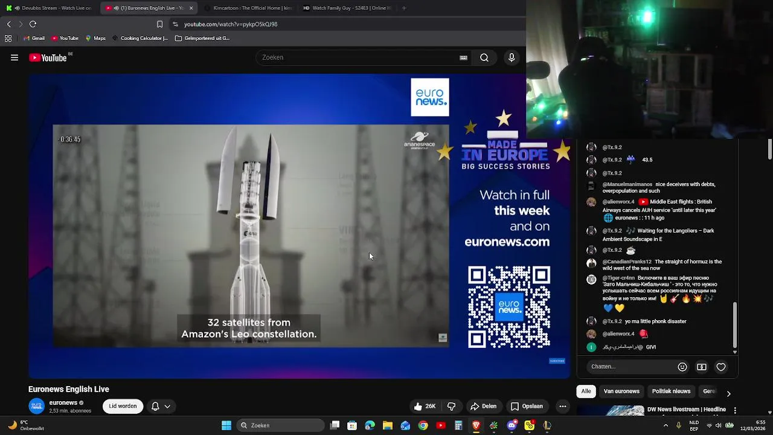Viewport: 773px width, 435px height.
Task: Open File Explorer from the taskbar
Action: click(x=388, y=425)
